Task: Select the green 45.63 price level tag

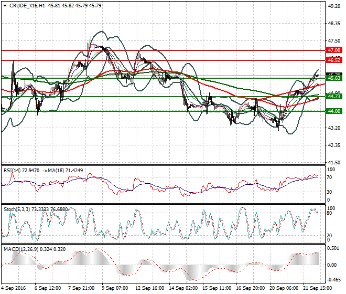Action: (x=334, y=78)
